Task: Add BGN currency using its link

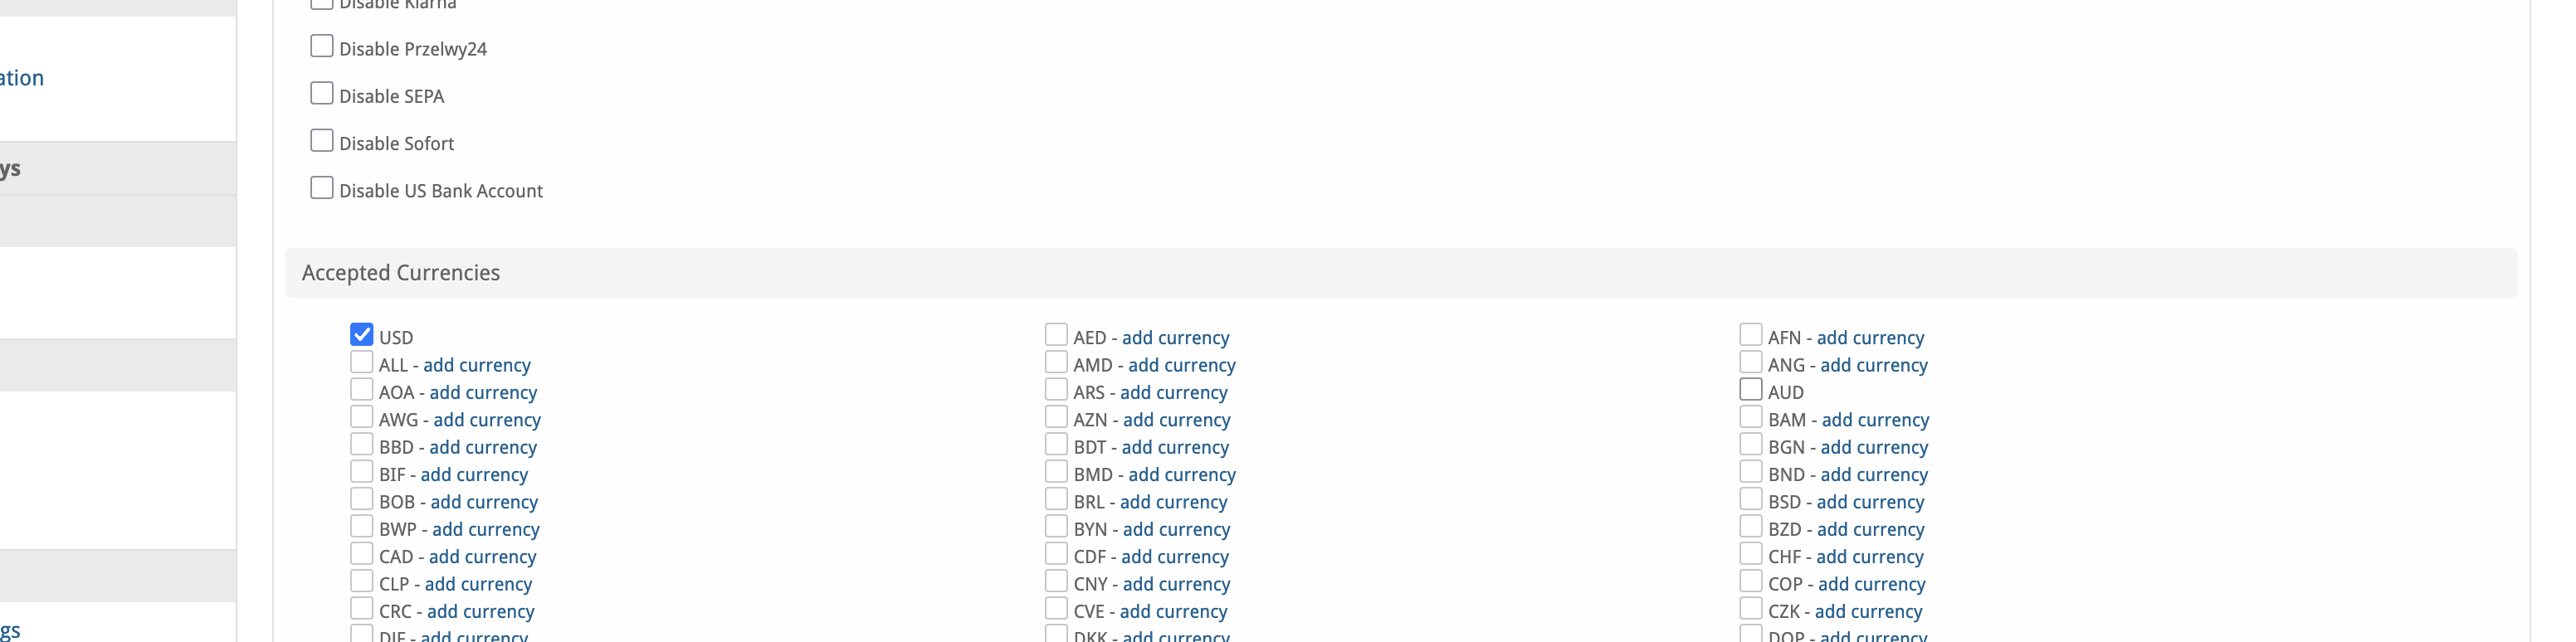Action: click(x=1874, y=447)
